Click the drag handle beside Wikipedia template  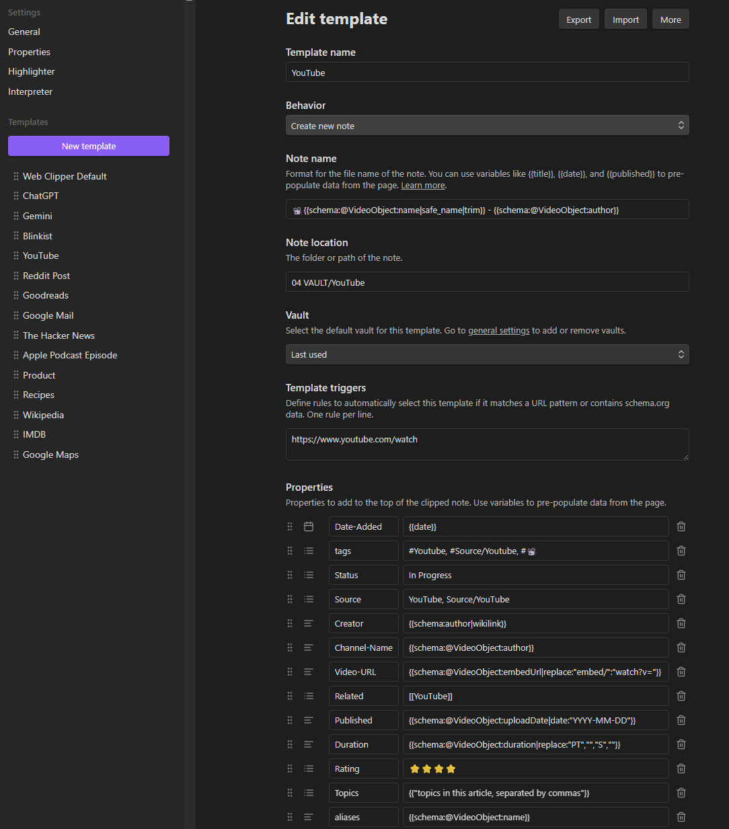coord(16,415)
